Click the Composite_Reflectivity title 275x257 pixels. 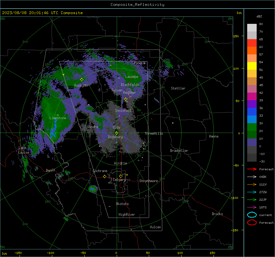click(x=137, y=5)
